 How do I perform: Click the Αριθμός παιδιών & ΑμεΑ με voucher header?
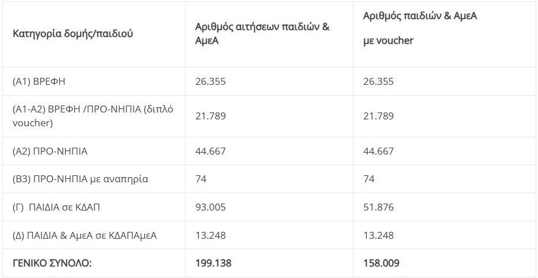pyautogui.click(x=420, y=28)
